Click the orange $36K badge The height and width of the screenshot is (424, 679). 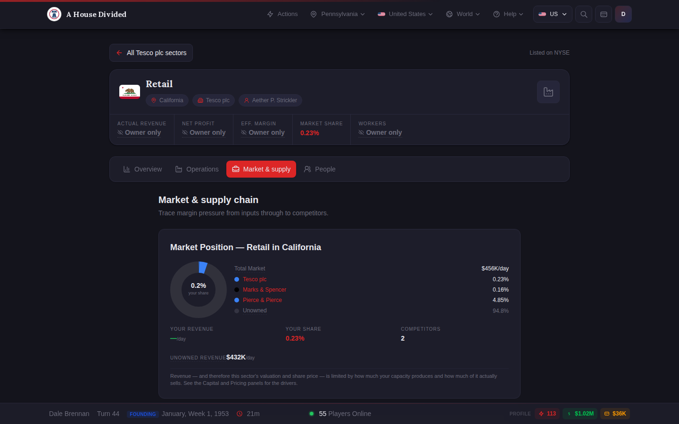click(x=615, y=414)
